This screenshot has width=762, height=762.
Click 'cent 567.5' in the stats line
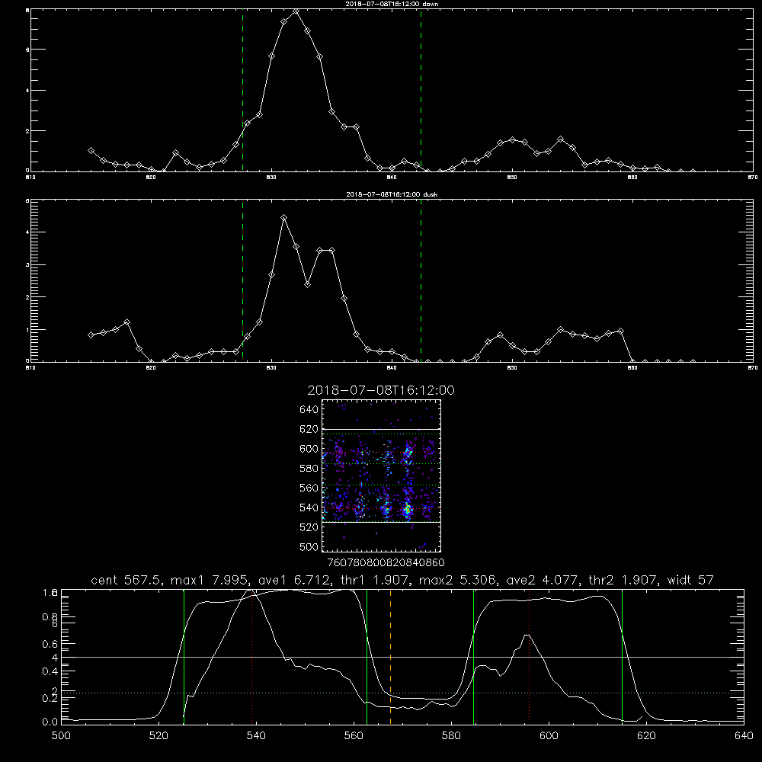(x=126, y=580)
